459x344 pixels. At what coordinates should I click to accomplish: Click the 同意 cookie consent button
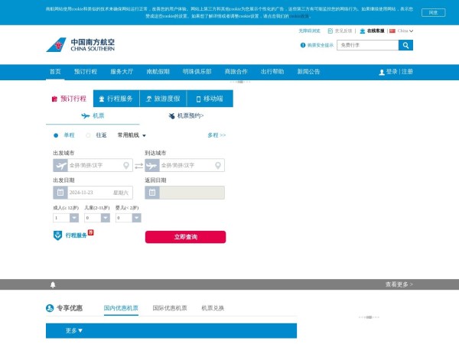tap(432, 13)
